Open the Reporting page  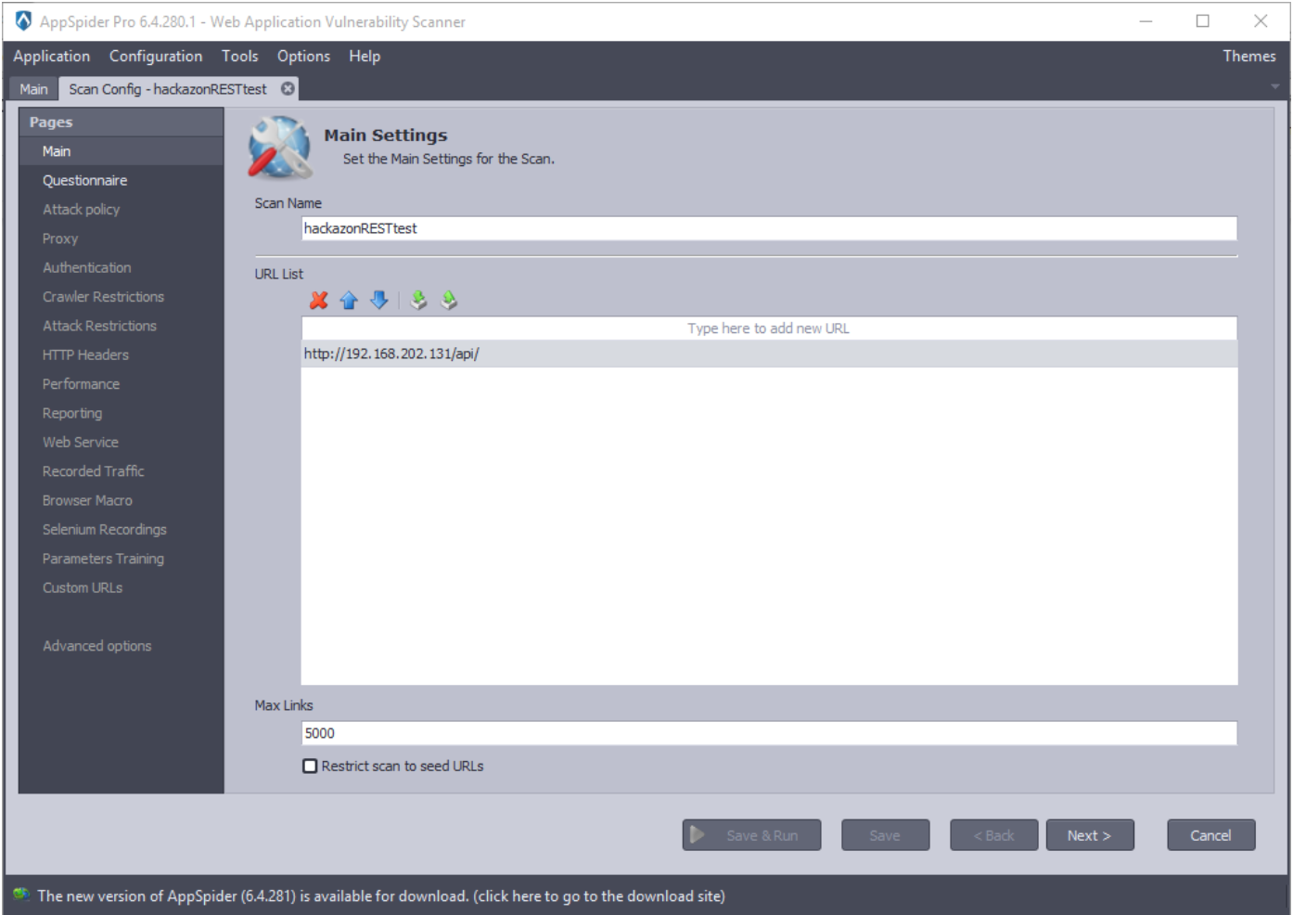point(122,413)
